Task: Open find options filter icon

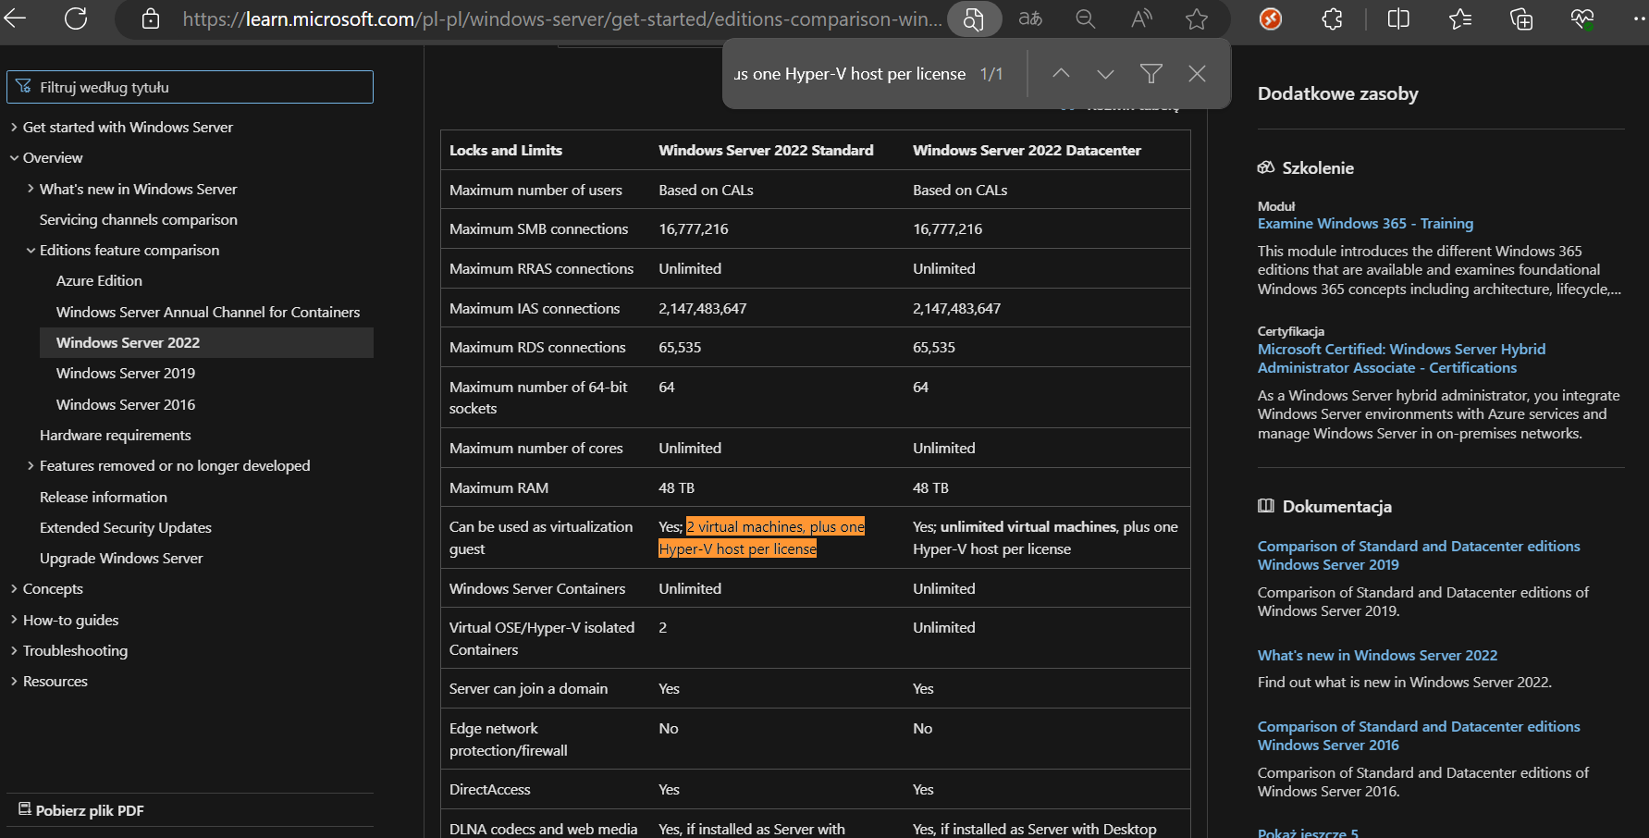Action: [1151, 73]
